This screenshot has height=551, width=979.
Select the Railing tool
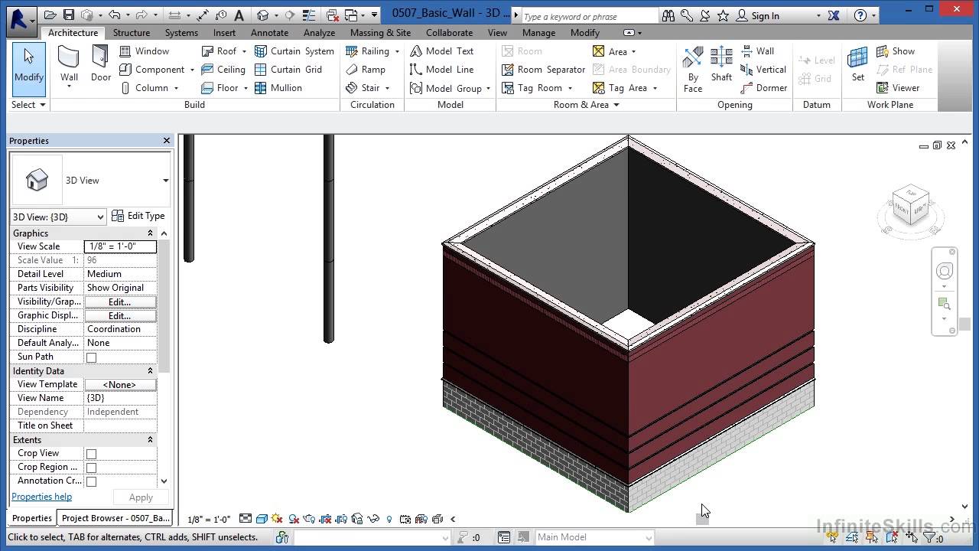[368, 51]
